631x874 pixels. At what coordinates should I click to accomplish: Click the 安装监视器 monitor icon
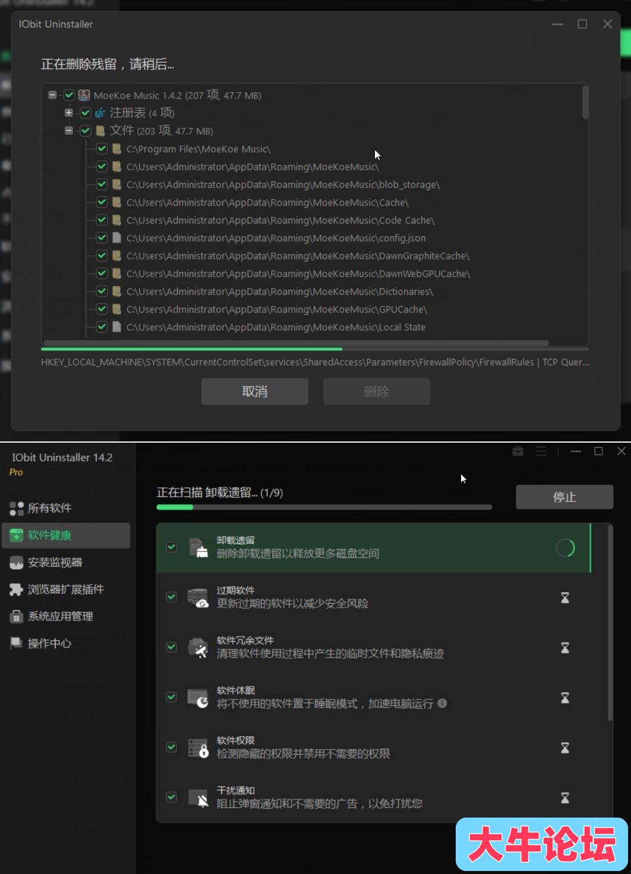[x=17, y=563]
